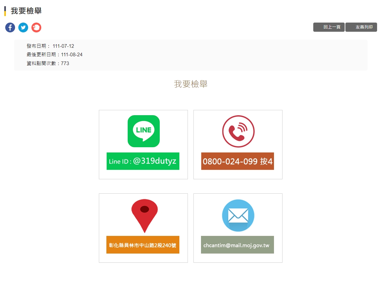
Task: Click the chcantim@mail.moj.gov.tw email banner
Action: (237, 245)
